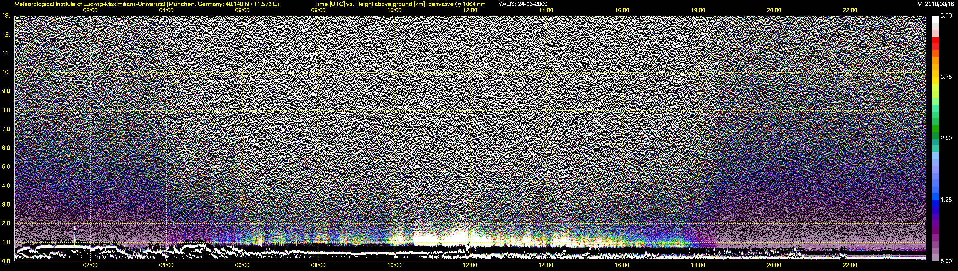Click the 0.0 height axis label
Image resolution: width=958 pixels, height=271 pixels.
tap(5, 261)
